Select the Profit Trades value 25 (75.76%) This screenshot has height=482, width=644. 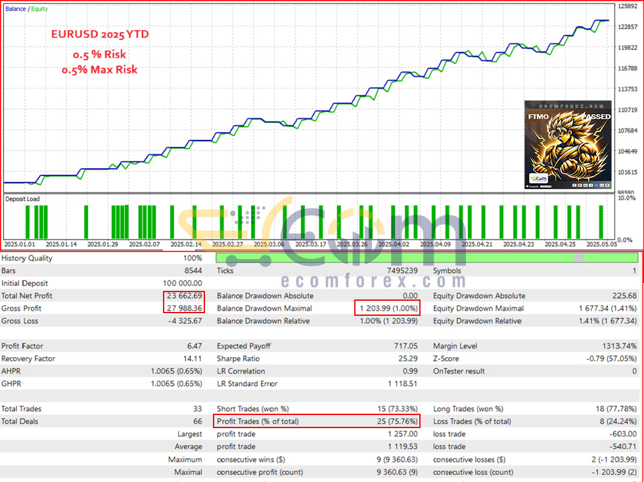[x=397, y=422]
